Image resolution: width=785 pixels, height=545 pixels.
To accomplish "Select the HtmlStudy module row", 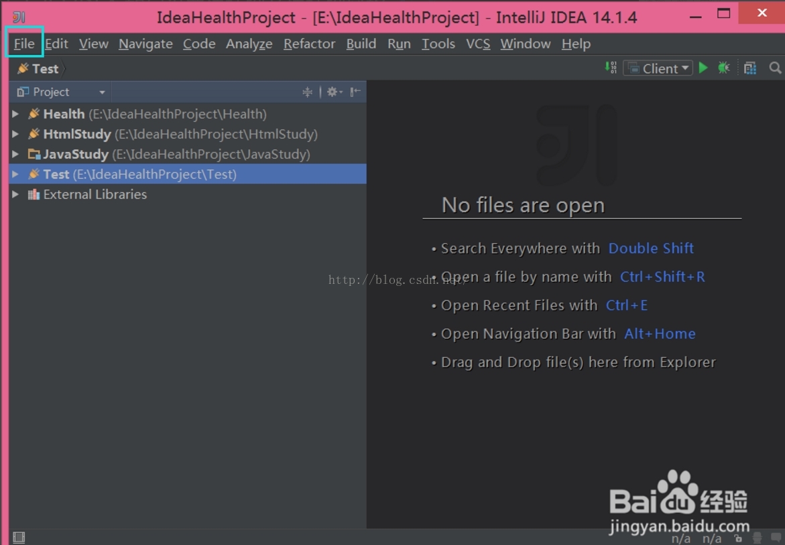I will [x=188, y=134].
